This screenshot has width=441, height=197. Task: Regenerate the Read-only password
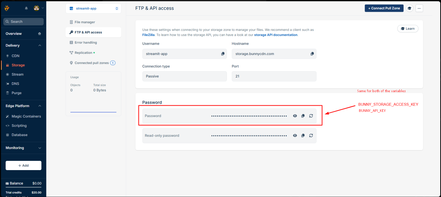311,135
